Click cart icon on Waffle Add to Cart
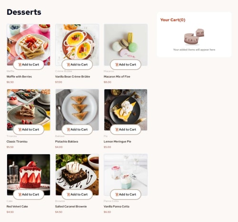 tap(20, 64)
